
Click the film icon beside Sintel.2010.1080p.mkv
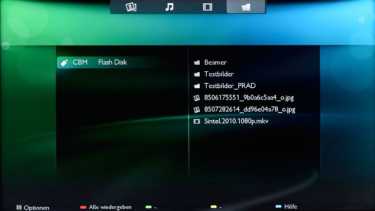tap(196, 121)
